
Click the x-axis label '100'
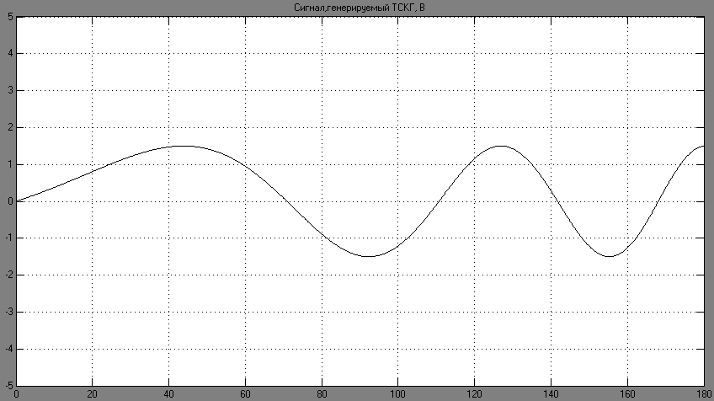[398, 394]
